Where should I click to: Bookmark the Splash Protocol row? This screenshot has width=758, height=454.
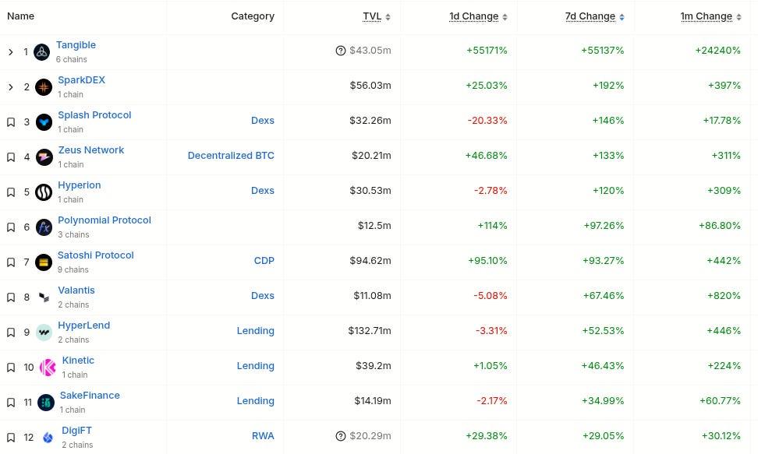11,122
